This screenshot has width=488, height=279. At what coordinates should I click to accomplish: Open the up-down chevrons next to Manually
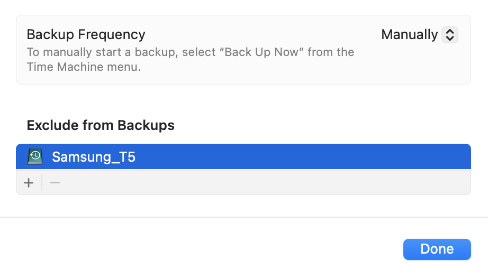pos(450,34)
